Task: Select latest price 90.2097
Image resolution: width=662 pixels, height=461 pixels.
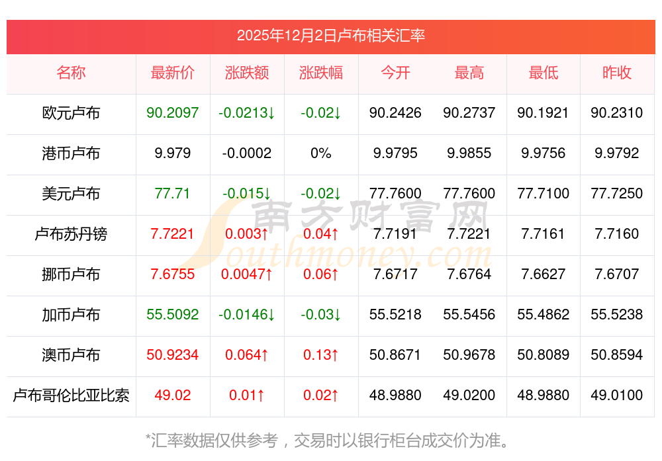Action: pos(173,113)
